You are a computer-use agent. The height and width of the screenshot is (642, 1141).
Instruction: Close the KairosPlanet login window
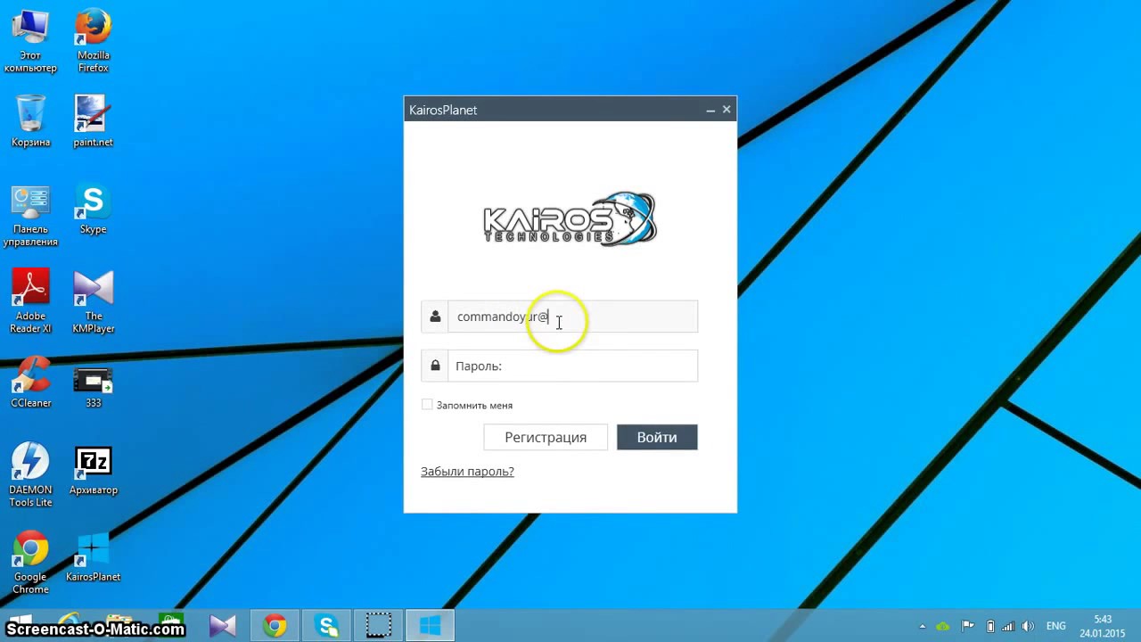pyautogui.click(x=726, y=110)
